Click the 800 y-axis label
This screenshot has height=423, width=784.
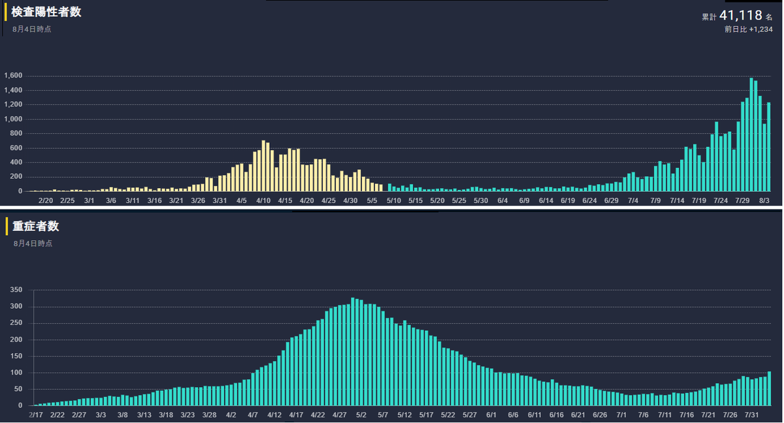point(17,133)
